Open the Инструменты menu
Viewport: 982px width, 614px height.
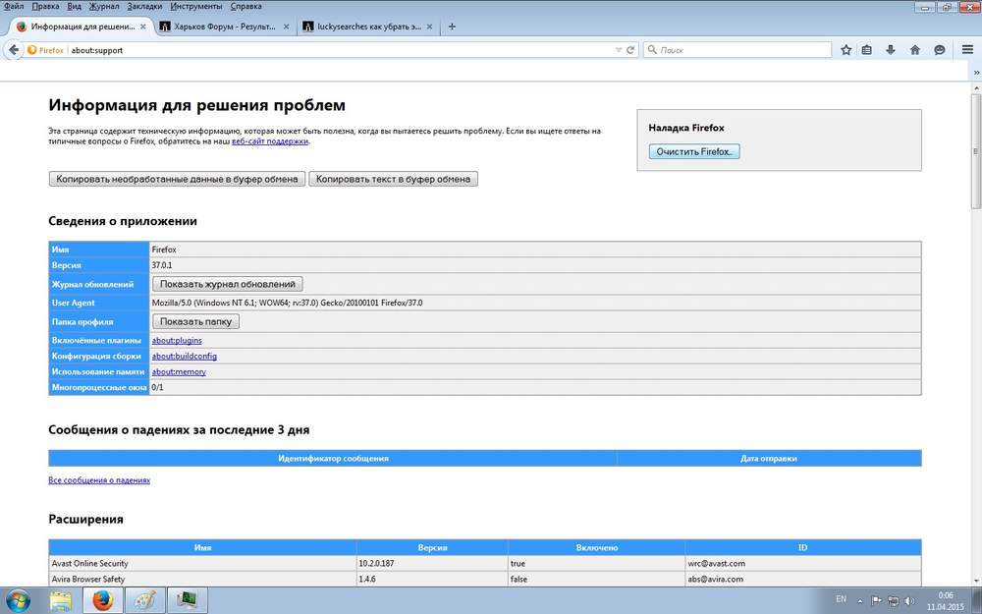196,6
